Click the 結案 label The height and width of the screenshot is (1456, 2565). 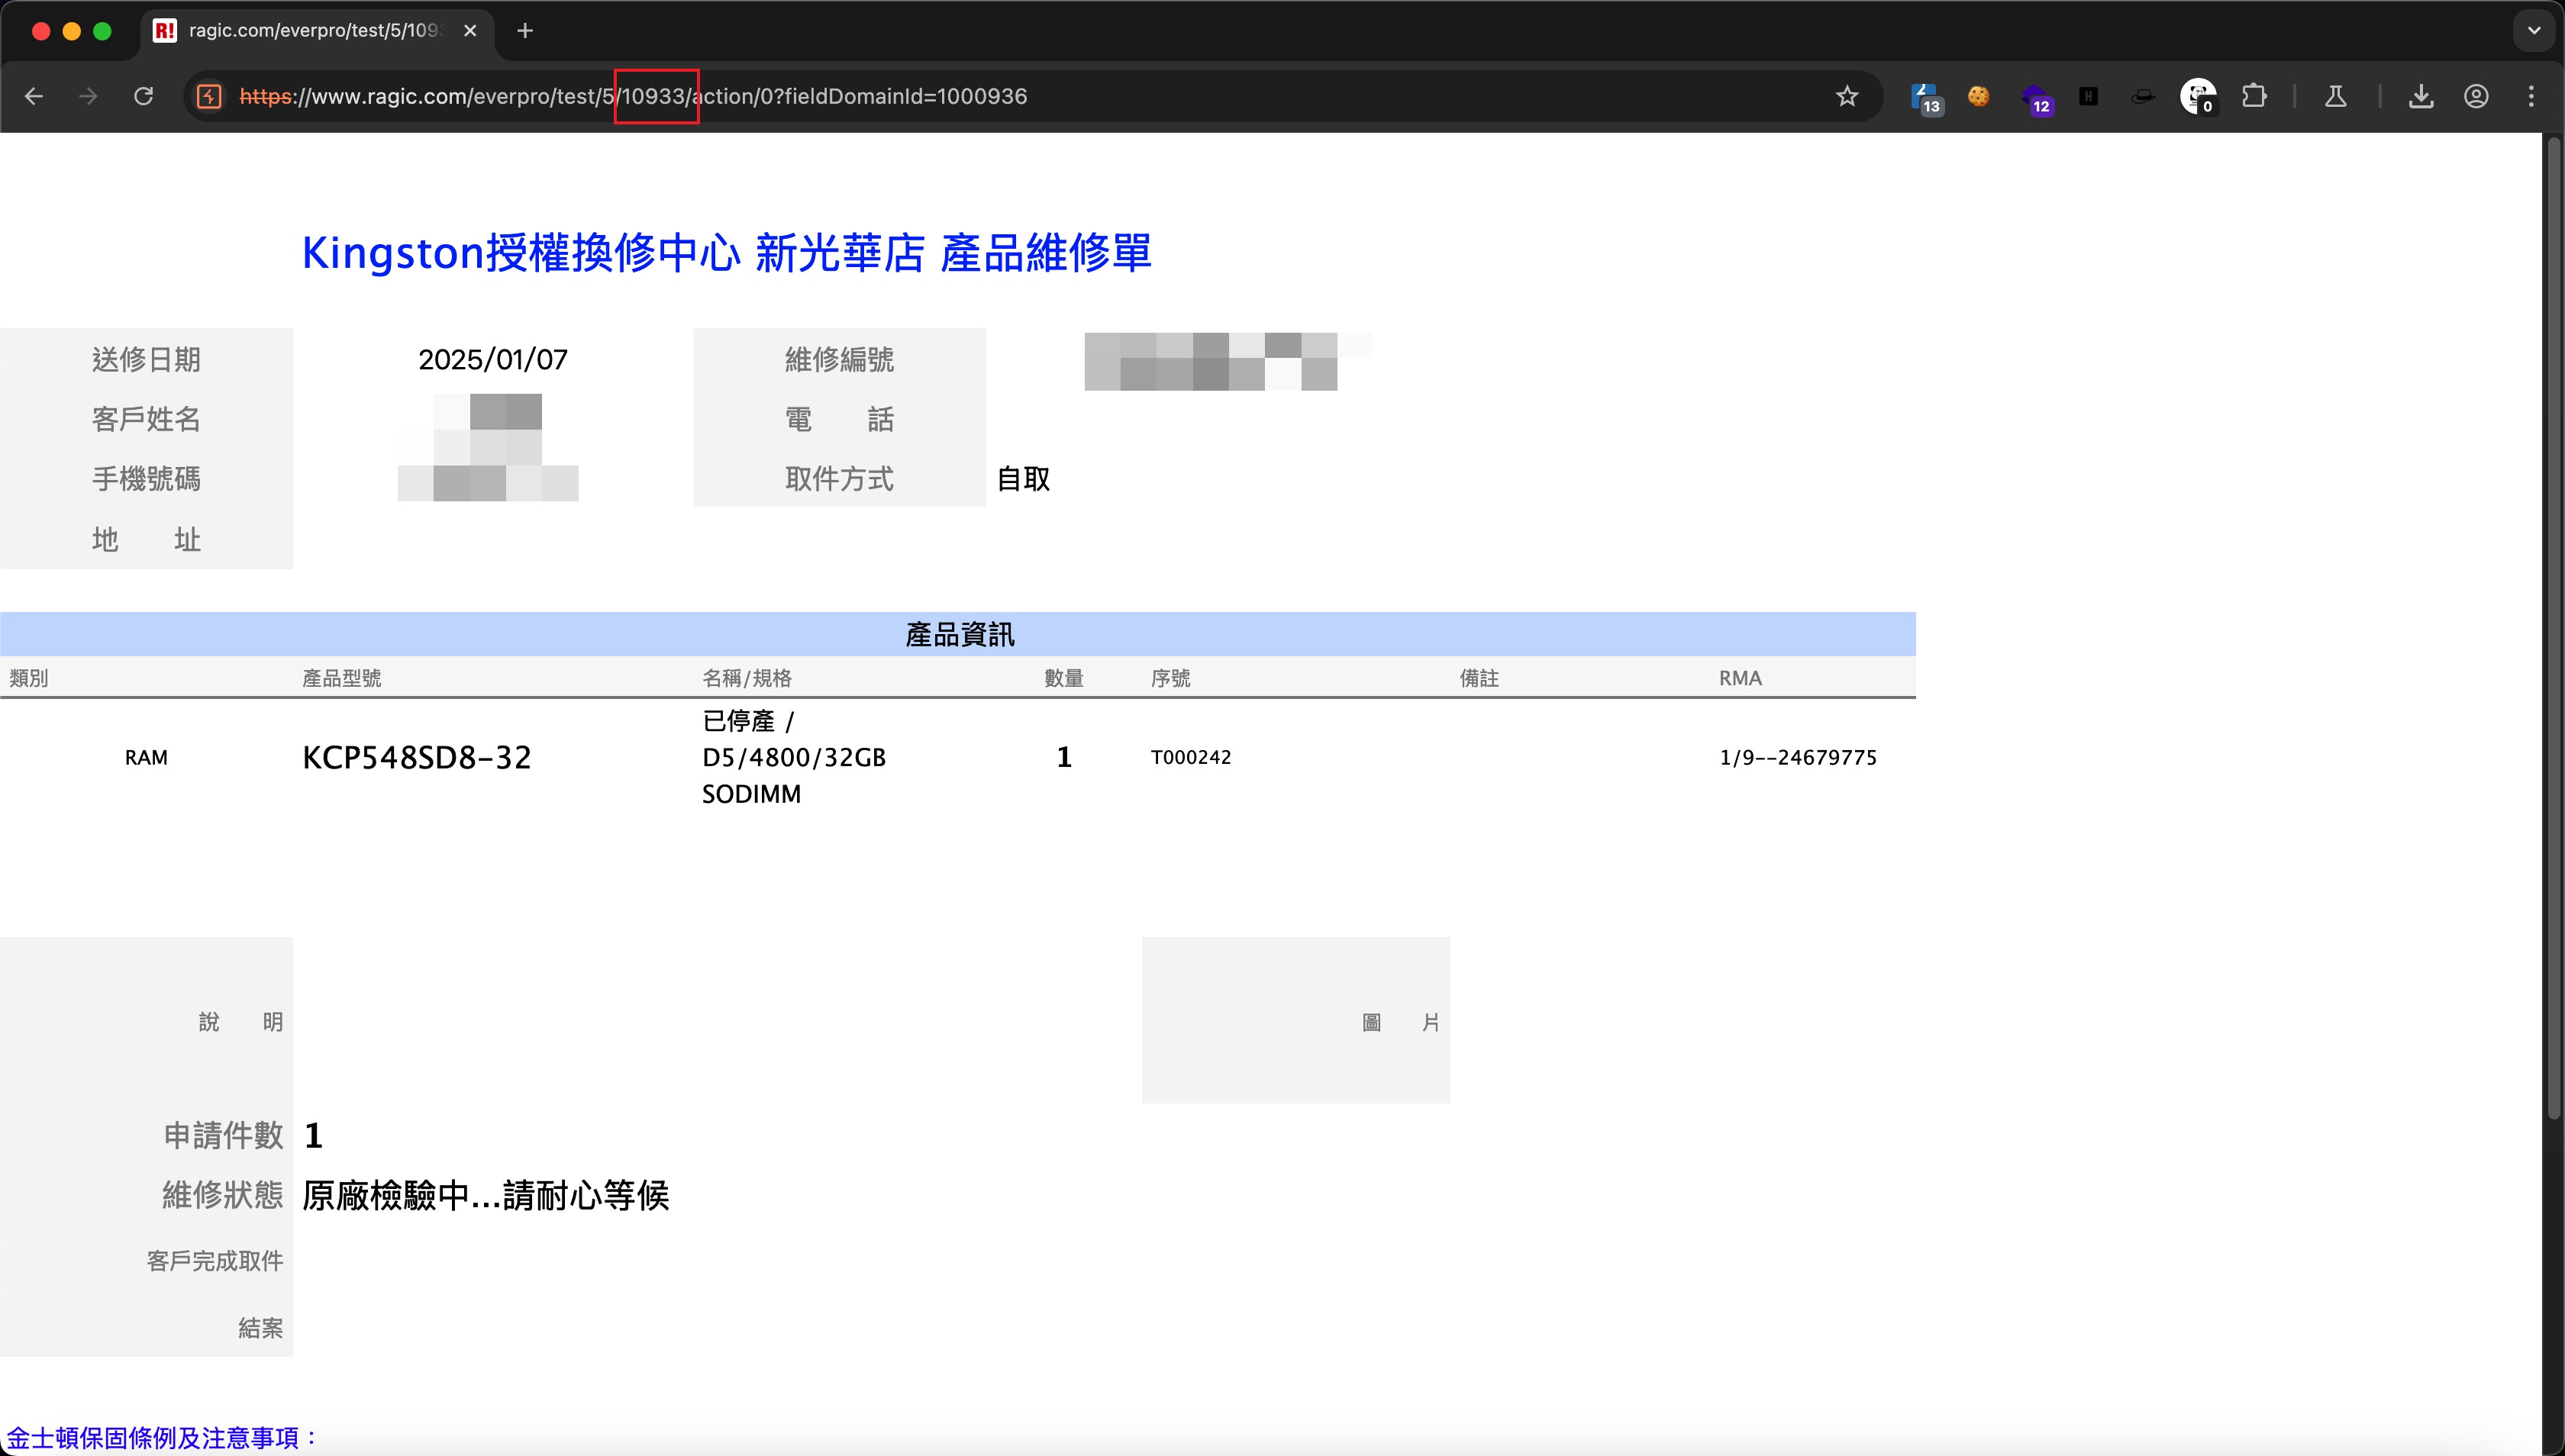click(260, 1328)
